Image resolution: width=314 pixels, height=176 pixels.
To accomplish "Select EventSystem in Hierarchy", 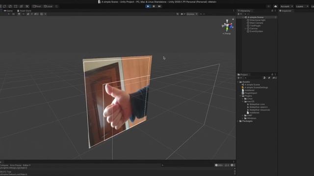I will coord(256,31).
